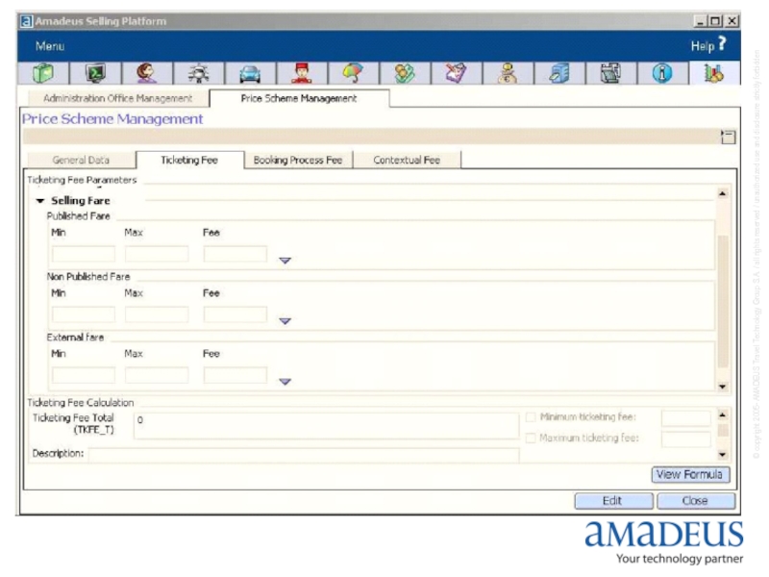Click the View Formula button
The height and width of the screenshot is (577, 769).
[x=690, y=474]
